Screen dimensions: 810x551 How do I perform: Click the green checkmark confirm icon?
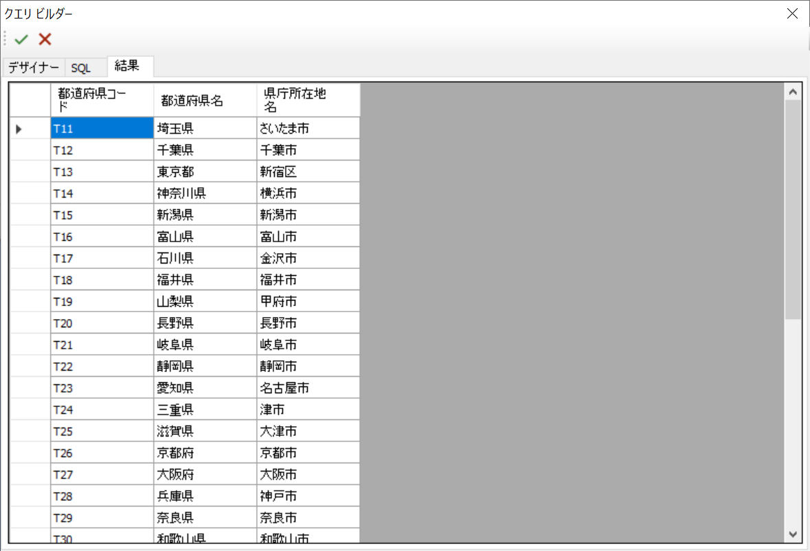21,40
